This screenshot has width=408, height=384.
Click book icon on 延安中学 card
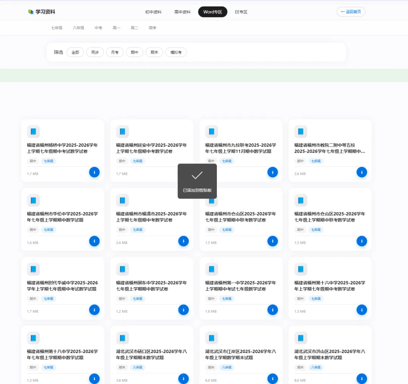point(122,131)
